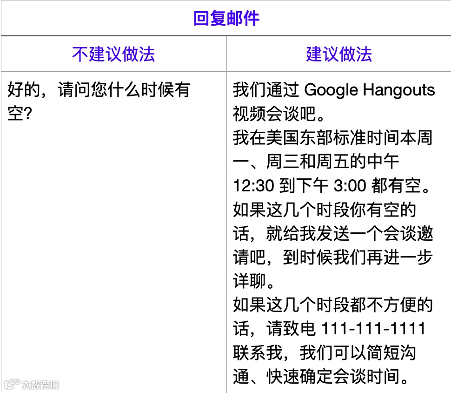
Task: Select the 建议做法 column header
Action: coord(339,54)
